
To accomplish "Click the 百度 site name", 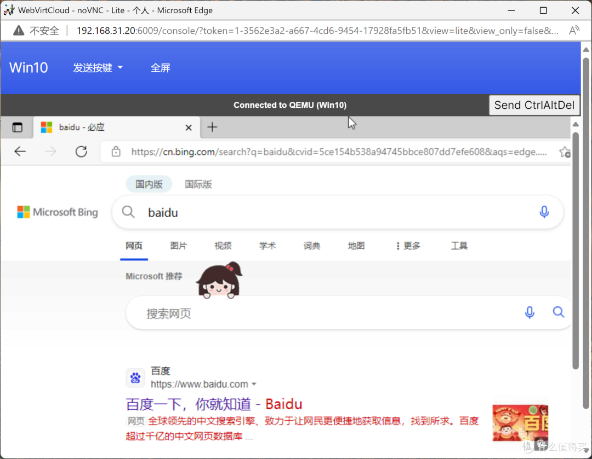I will [x=161, y=371].
